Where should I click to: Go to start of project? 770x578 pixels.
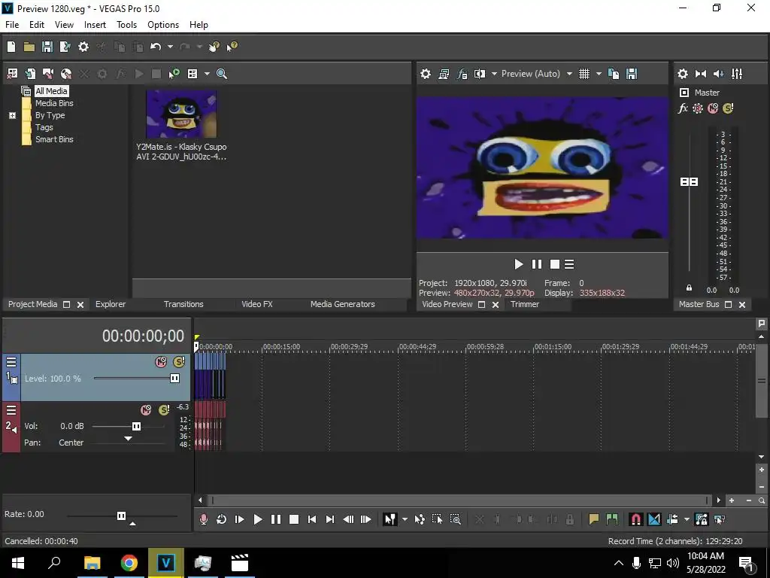pyautogui.click(x=312, y=519)
